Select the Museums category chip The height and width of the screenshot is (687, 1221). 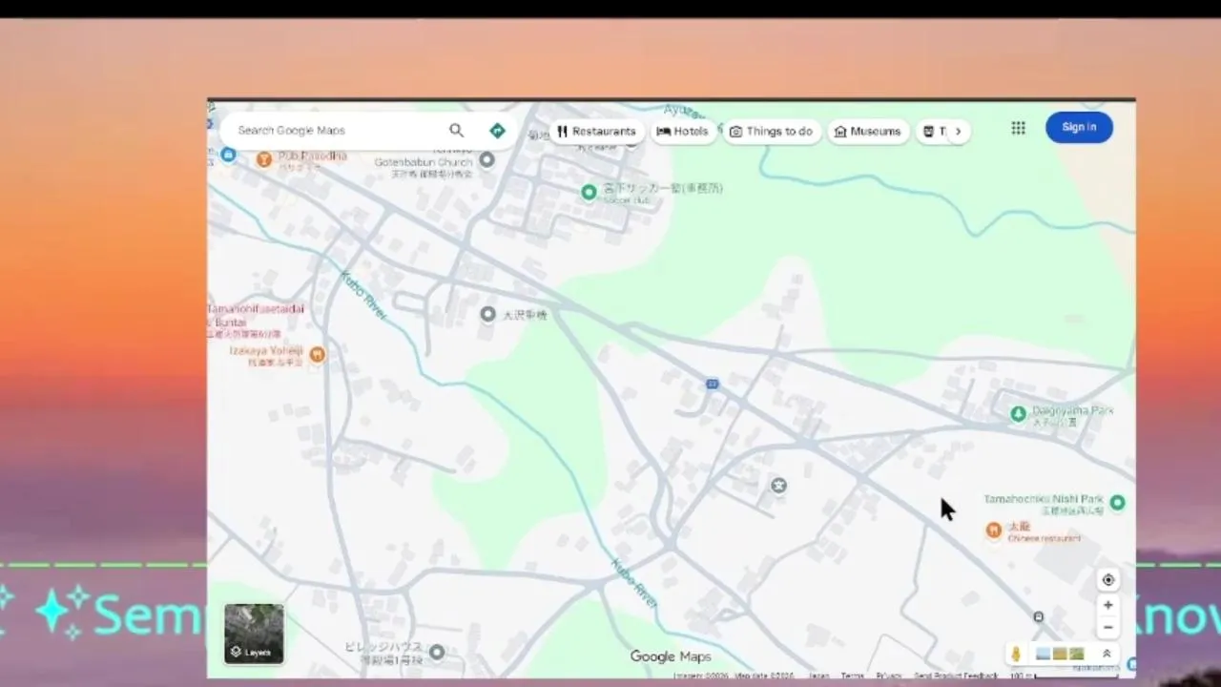(x=867, y=132)
